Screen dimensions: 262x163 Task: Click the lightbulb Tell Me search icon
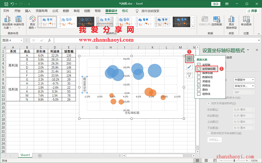click(x=137, y=11)
